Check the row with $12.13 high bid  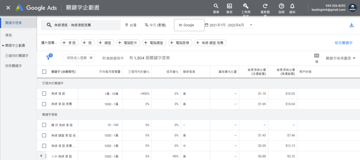[x=44, y=146]
